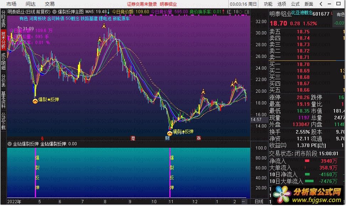
Task: Expand 金钻爆裂反弹 sub-chart dropdown arrow
Action: 10,144
